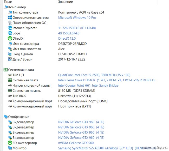The height and width of the screenshot is (151, 169).
Task: Click the DirectX Xbox-style icon
Action: 10,39
